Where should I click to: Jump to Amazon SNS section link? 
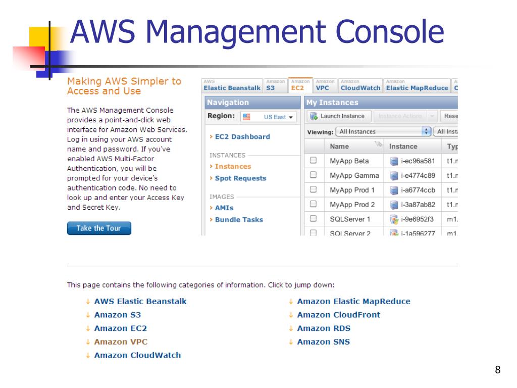(x=324, y=342)
